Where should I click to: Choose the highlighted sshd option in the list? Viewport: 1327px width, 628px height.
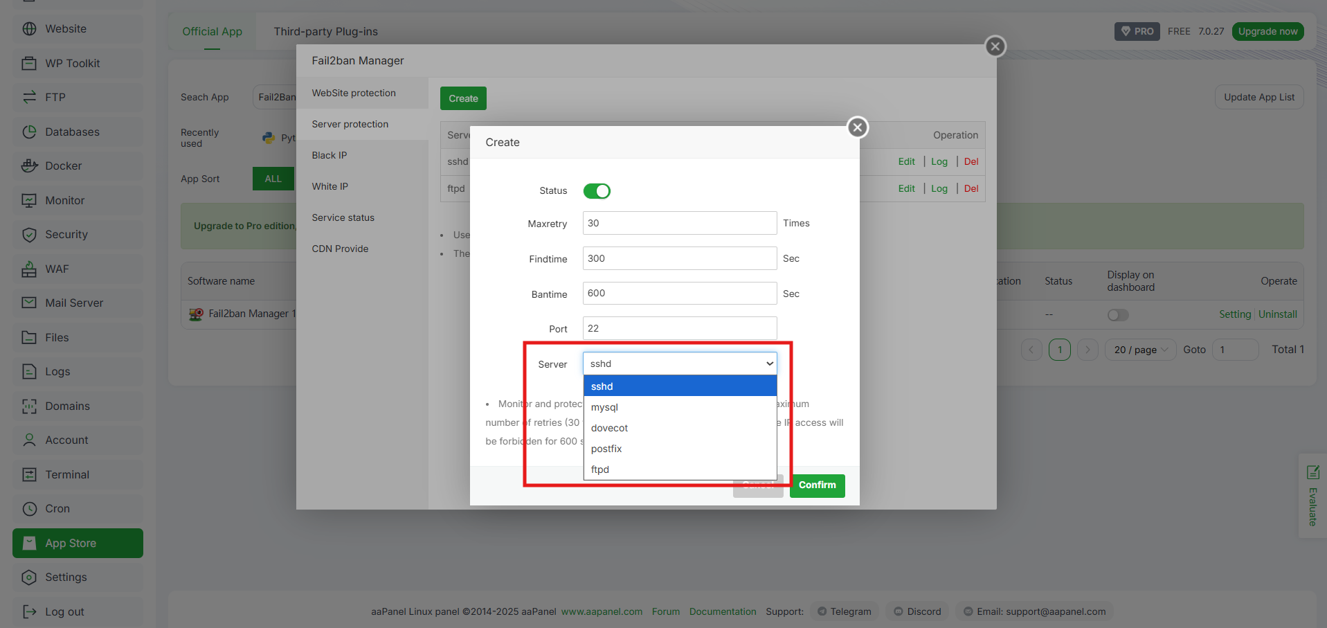(x=680, y=386)
